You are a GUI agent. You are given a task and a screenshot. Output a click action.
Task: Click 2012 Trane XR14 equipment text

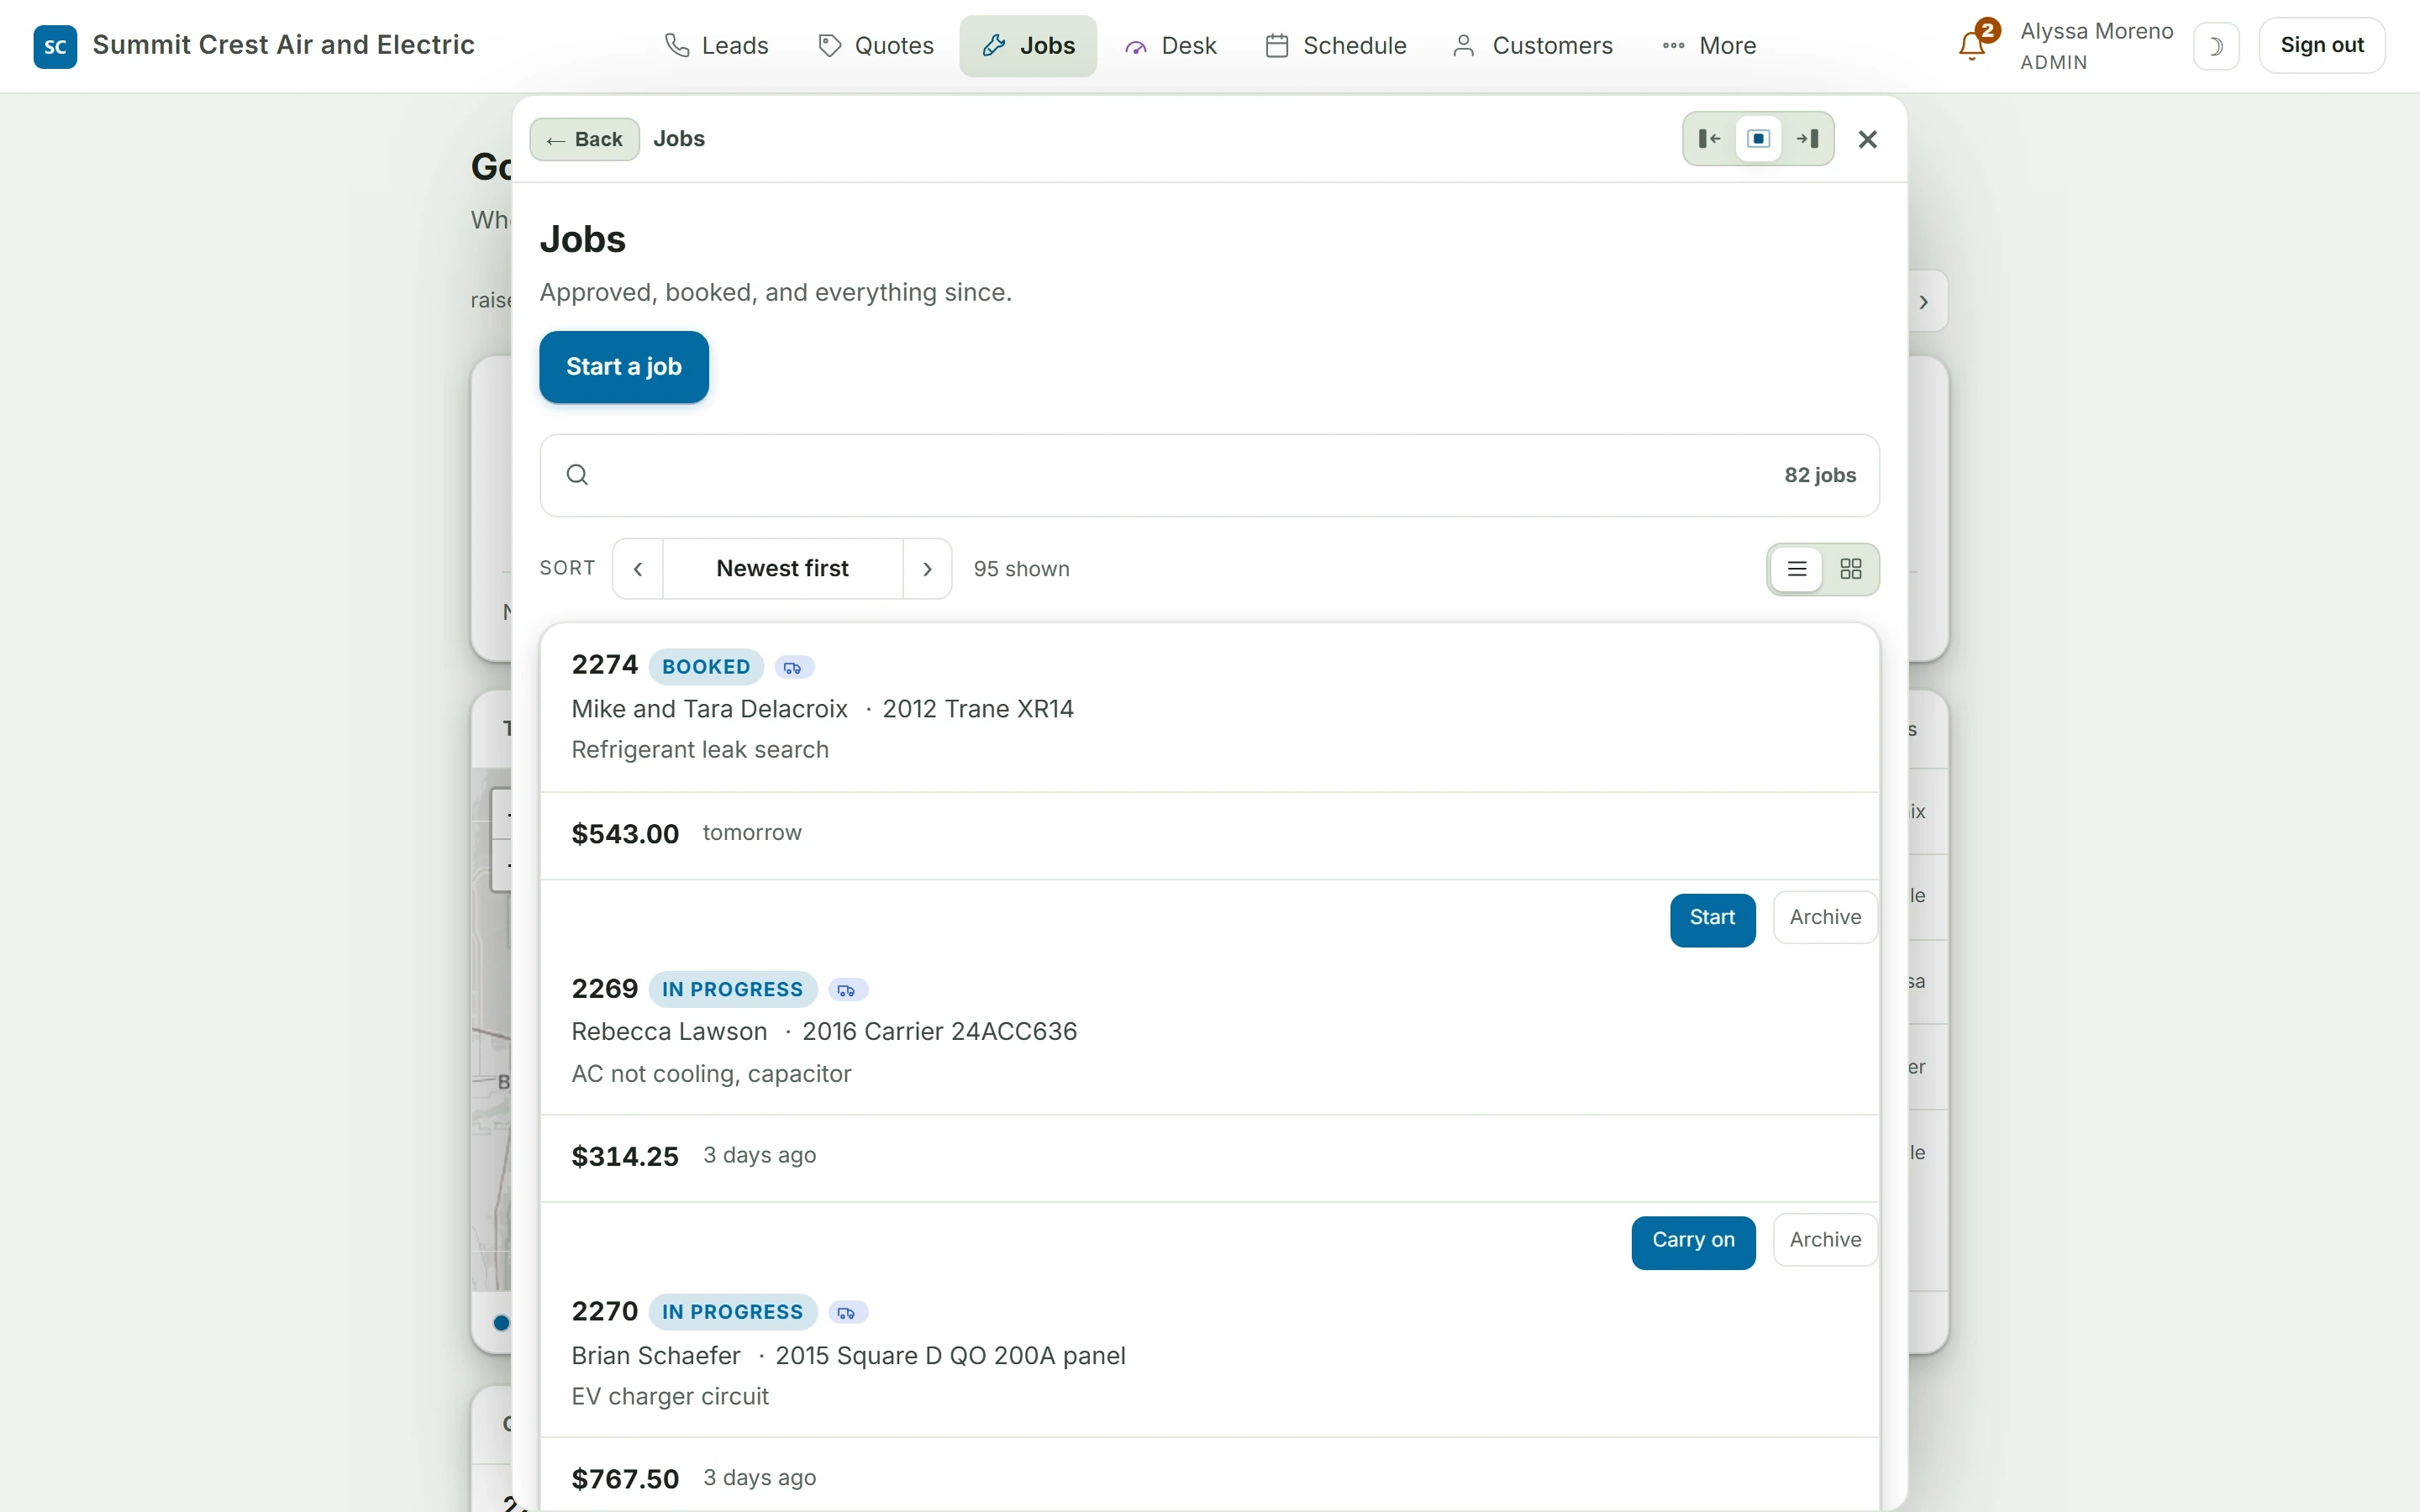(x=978, y=710)
